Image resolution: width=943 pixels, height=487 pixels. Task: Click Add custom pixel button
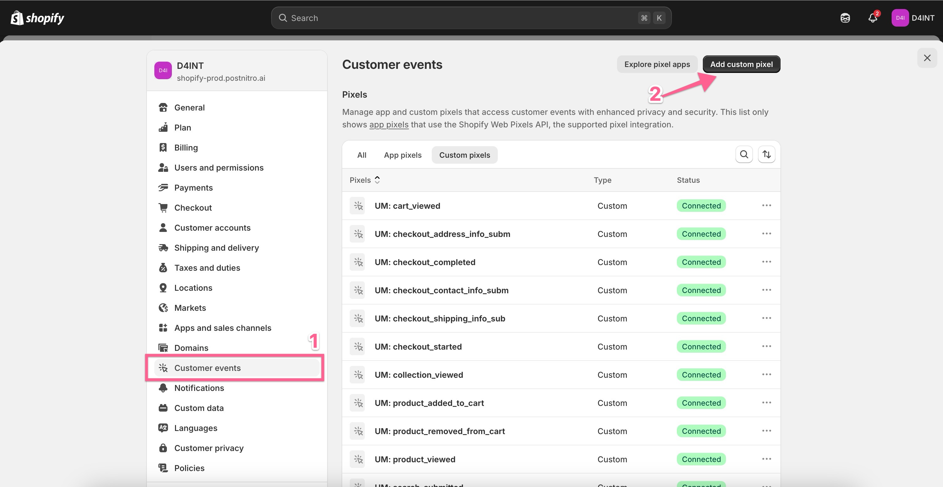click(x=741, y=64)
